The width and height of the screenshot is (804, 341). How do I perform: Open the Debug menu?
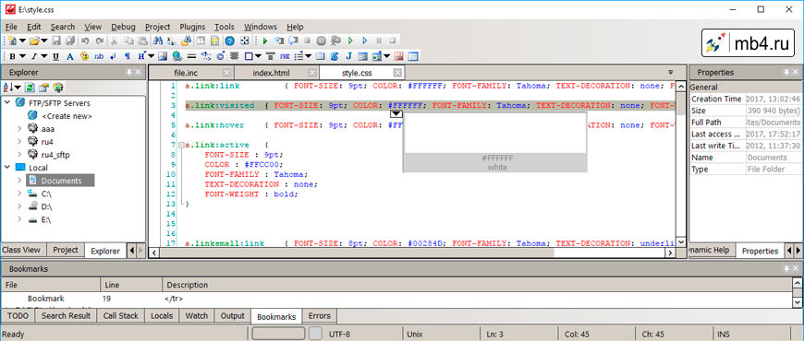(x=123, y=27)
